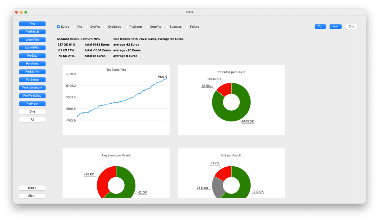Click the PerHour button

coord(32,104)
